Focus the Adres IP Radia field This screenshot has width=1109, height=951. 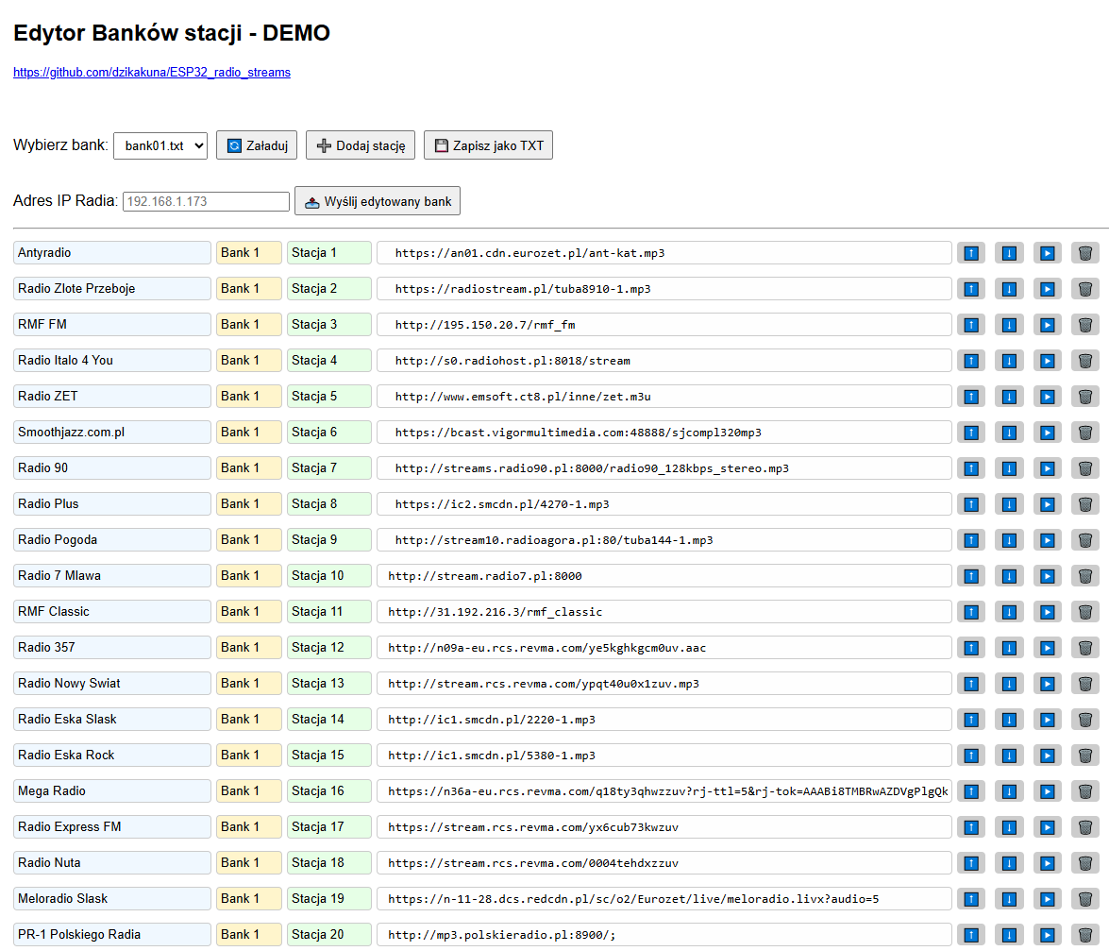pos(206,202)
